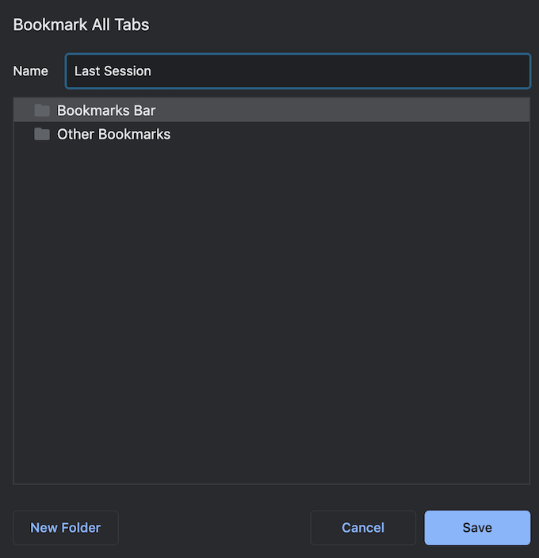This screenshot has width=539, height=558.
Task: Click the Other Bookmarks folder icon
Action: (x=42, y=135)
